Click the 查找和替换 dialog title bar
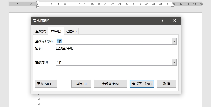Image resolution: width=211 pixels, height=107 pixels. click(93, 21)
